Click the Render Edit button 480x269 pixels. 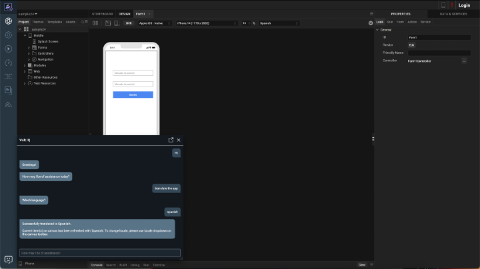tap(411, 45)
